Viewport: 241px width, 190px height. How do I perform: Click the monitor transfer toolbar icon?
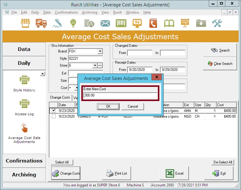click(x=137, y=23)
